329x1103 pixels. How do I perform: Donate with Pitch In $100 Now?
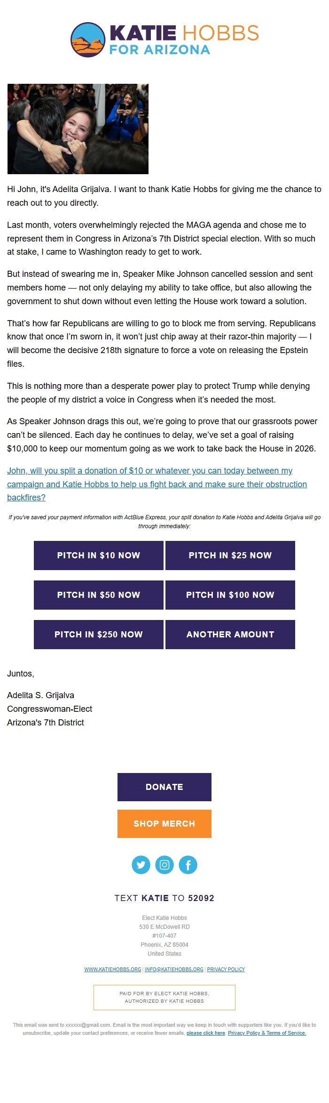point(230,595)
